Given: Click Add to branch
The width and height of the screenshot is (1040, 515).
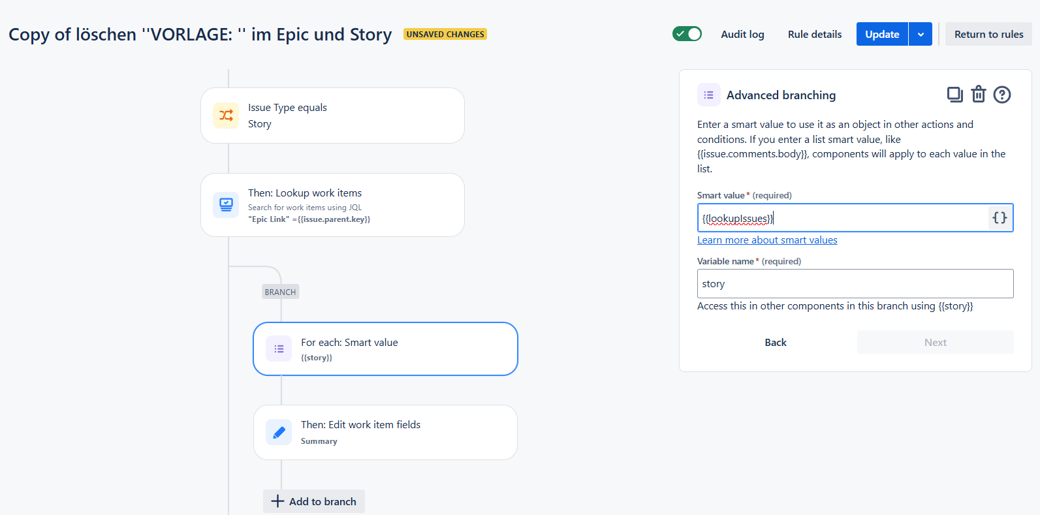Looking at the screenshot, I should 314,501.
